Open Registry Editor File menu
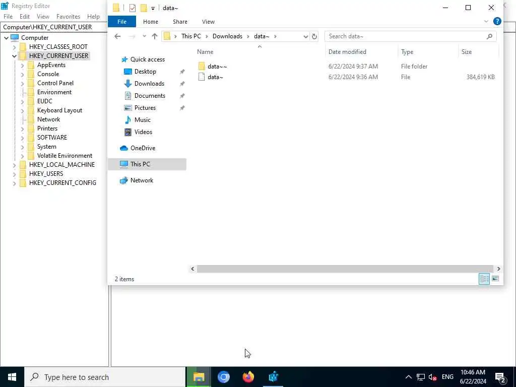Screen dimensions: 516x387 click(8, 17)
